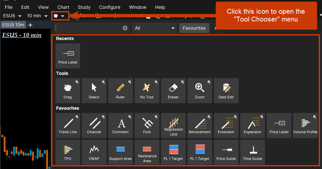Screen dimensions: 322x169
Task: Choose the Support Area tool
Action: point(120,152)
